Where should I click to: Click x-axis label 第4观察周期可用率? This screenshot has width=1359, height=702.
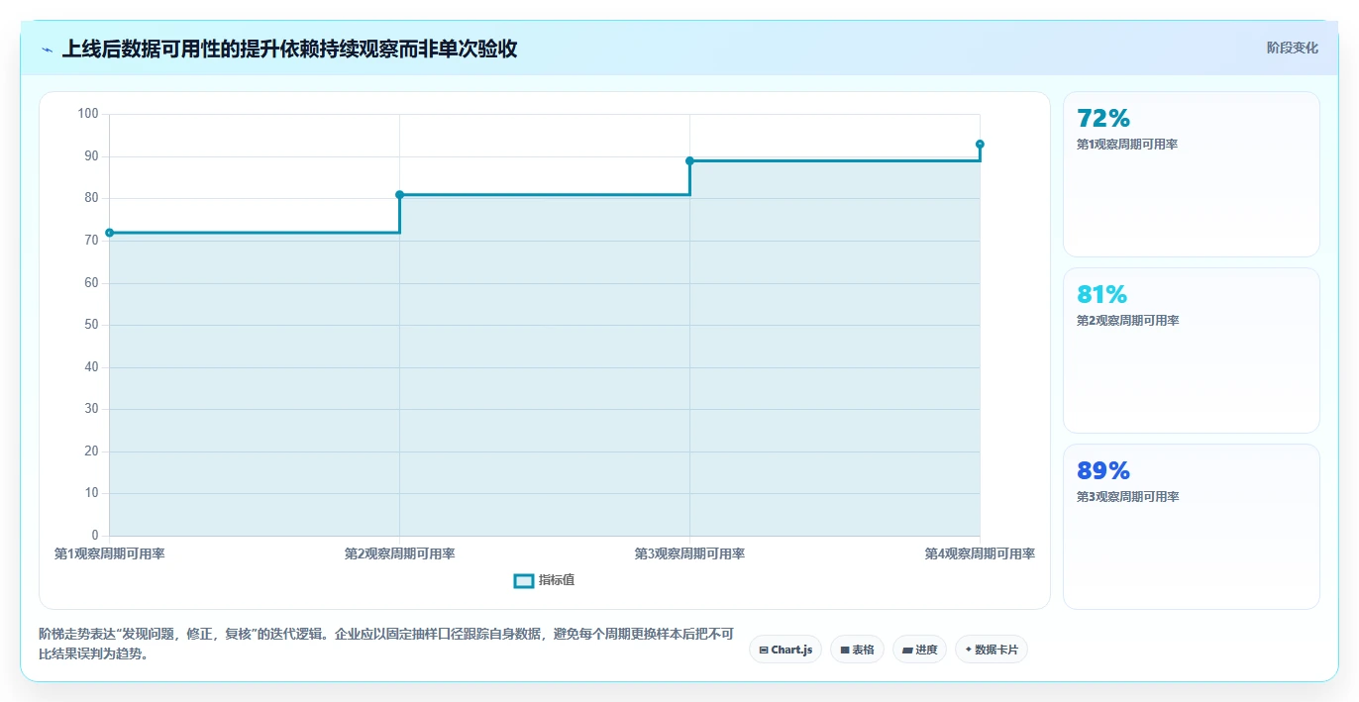coord(980,553)
